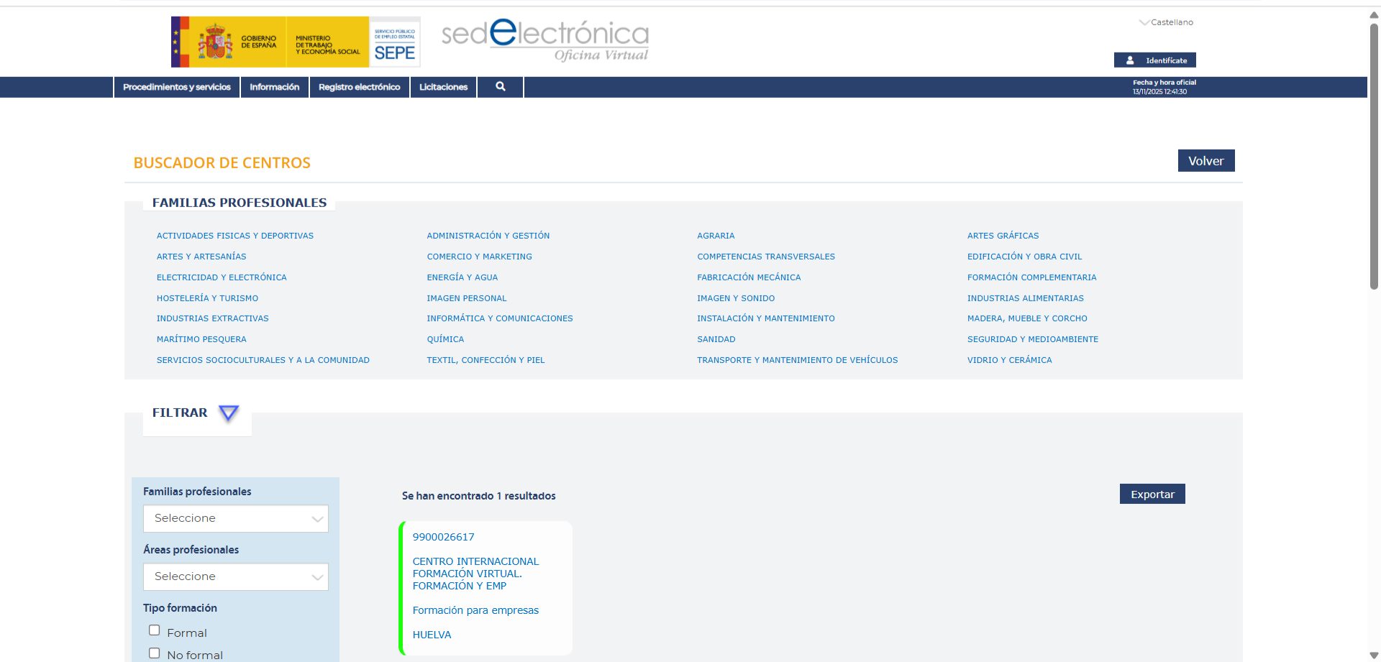The image size is (1381, 662).
Task: Check the Formal training type checkbox
Action: pos(154,630)
